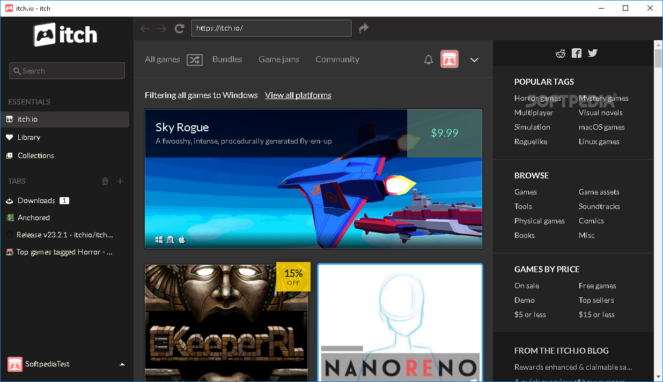Screen dimensions: 663x382
Task: Open the Sky Rogue featured banner
Action: pos(313,179)
